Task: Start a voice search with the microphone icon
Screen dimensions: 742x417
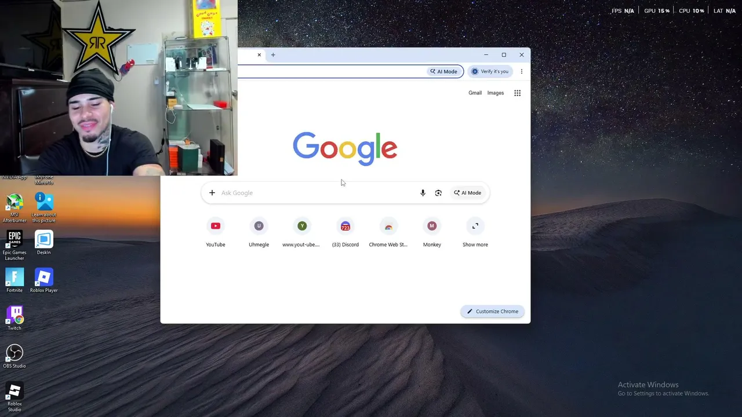Action: pyautogui.click(x=423, y=193)
